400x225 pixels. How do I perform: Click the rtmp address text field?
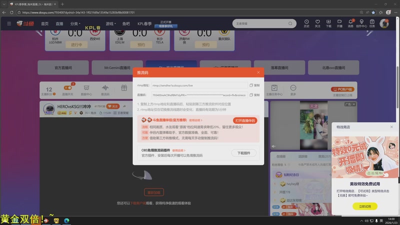[x=199, y=85]
